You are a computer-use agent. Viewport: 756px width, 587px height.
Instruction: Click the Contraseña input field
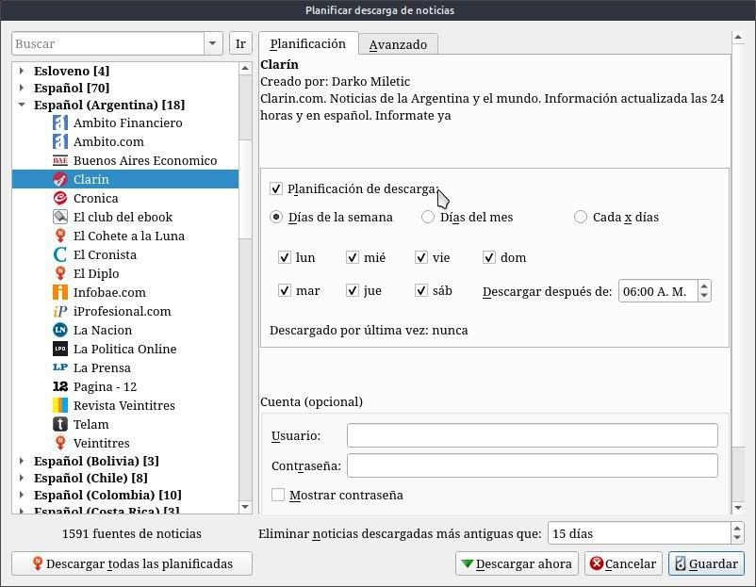point(533,465)
